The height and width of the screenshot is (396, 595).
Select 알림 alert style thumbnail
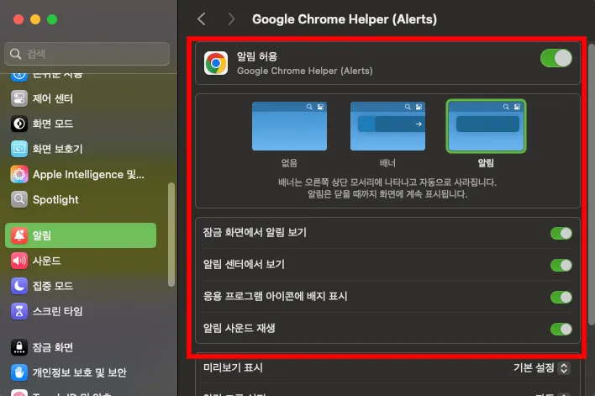click(x=486, y=126)
